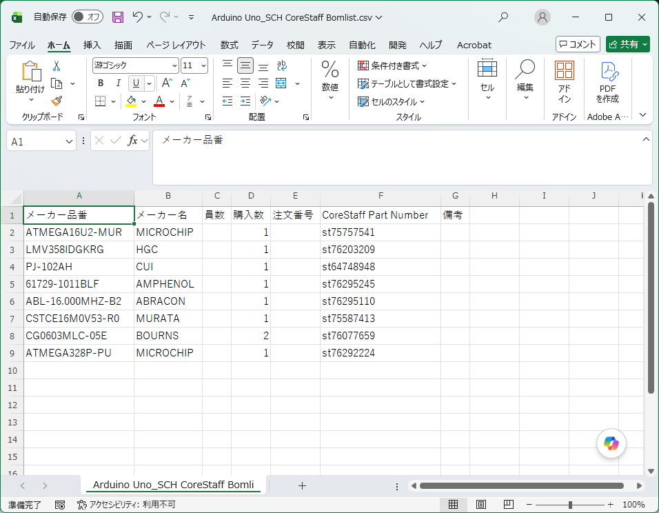Click the Format Painter brush icon
This screenshot has height=513, width=659.
(x=57, y=101)
